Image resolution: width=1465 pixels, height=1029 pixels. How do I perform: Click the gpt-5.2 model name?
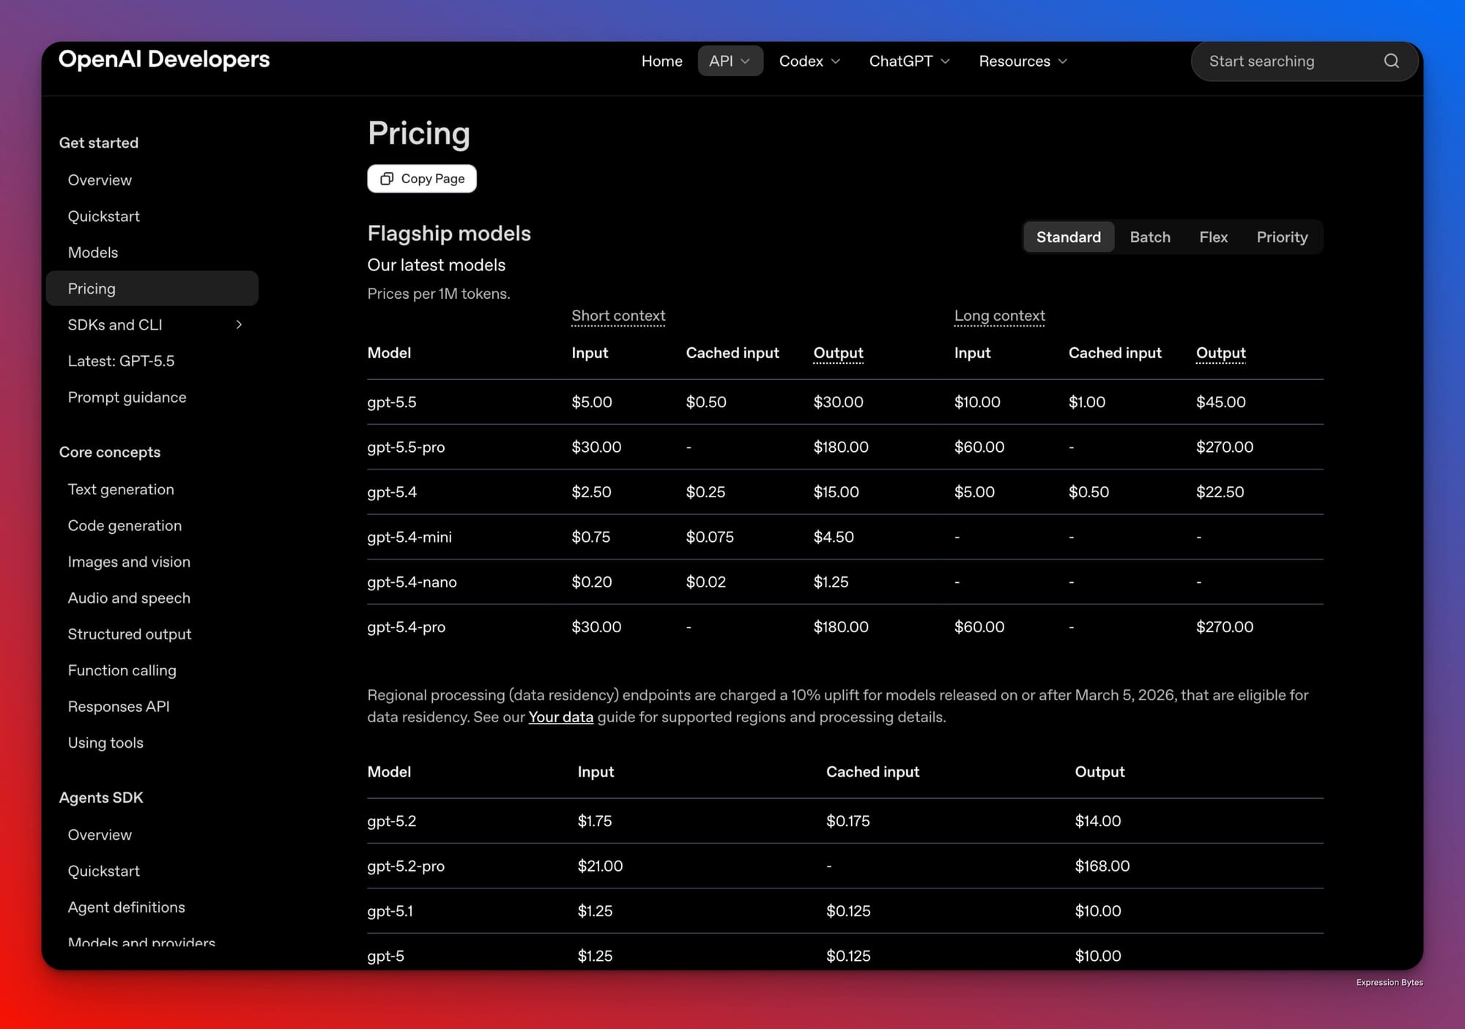pyautogui.click(x=392, y=822)
